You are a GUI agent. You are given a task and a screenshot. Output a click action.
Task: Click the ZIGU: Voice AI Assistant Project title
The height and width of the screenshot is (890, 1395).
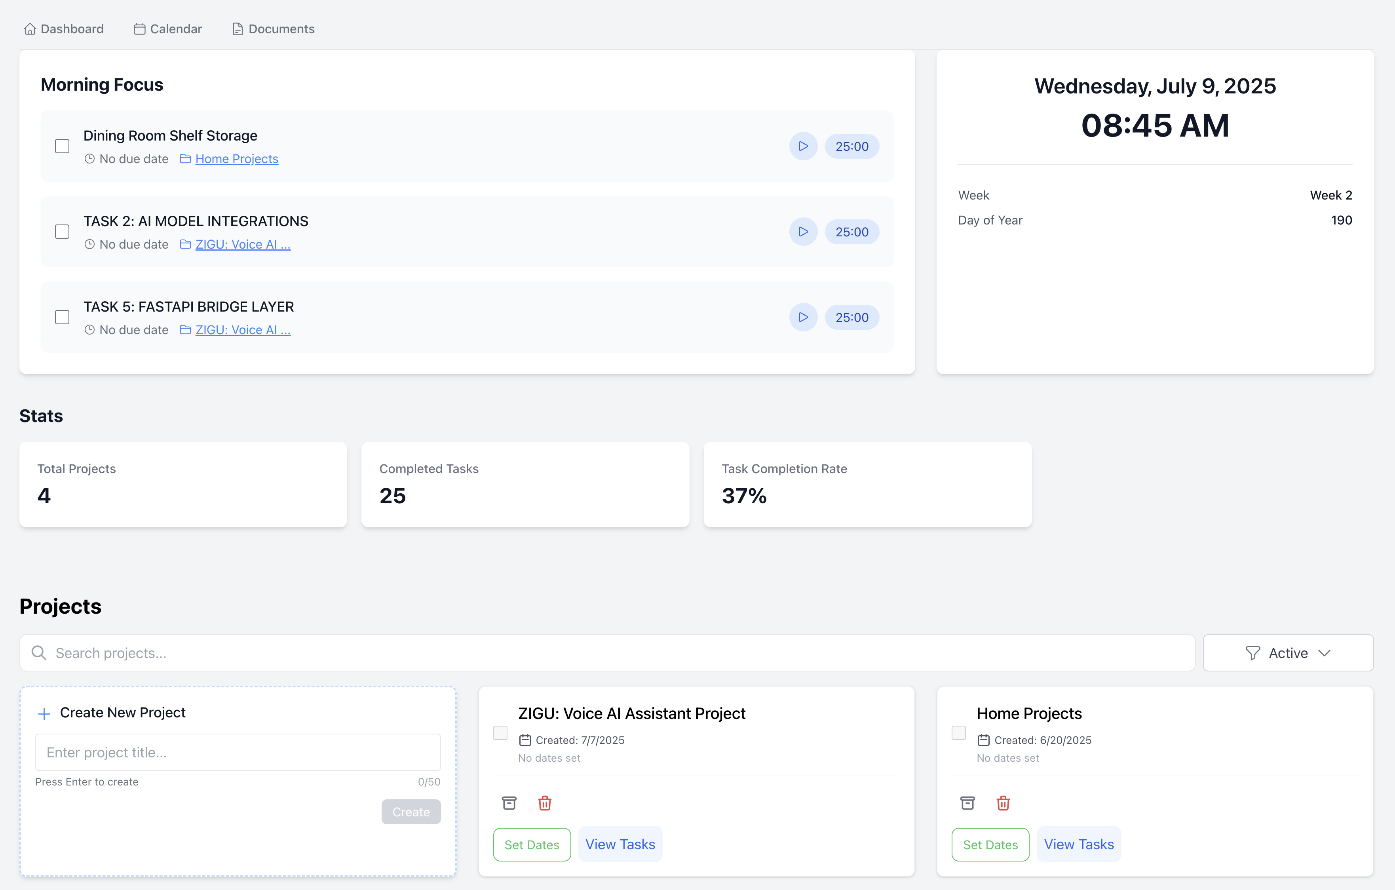[631, 713]
